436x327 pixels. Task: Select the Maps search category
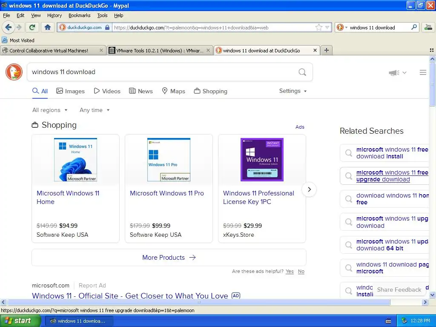coord(174,91)
